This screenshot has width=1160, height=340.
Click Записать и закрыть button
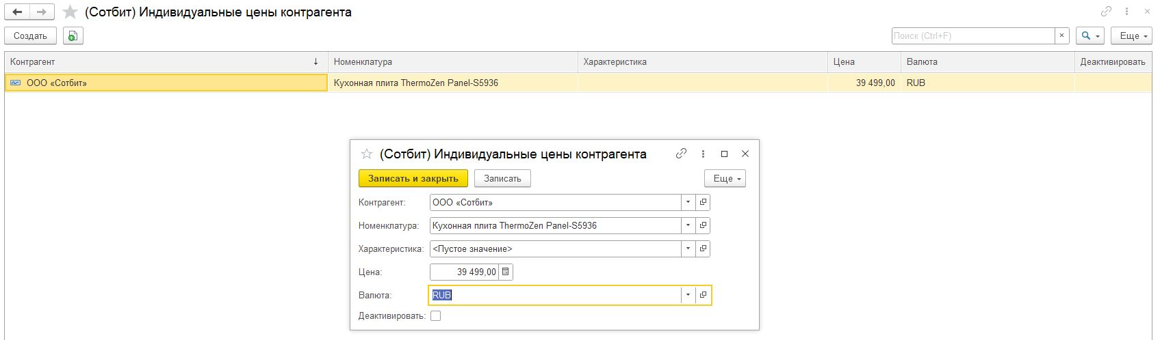[x=413, y=178]
